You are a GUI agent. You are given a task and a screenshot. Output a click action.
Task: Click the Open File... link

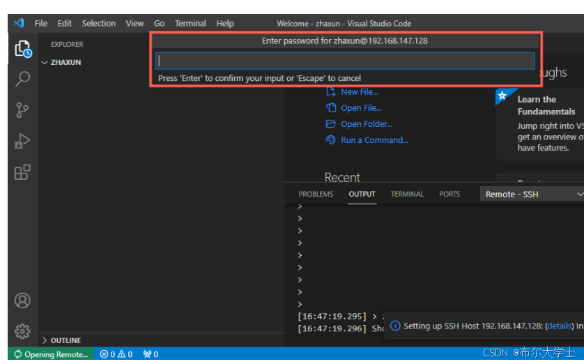(x=361, y=107)
